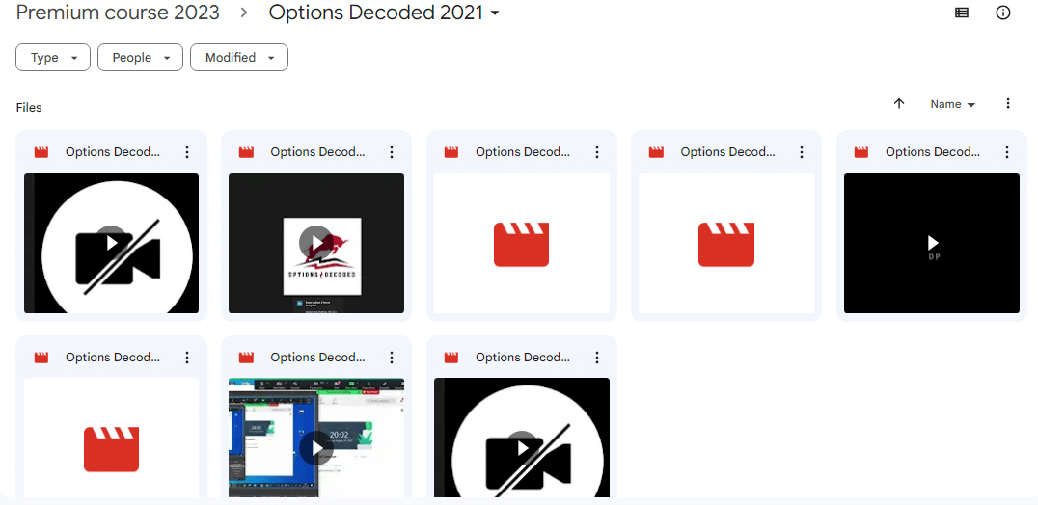Screen dimensions: 1038x505
Task: Open the People filter dropdown
Action: [x=140, y=58]
